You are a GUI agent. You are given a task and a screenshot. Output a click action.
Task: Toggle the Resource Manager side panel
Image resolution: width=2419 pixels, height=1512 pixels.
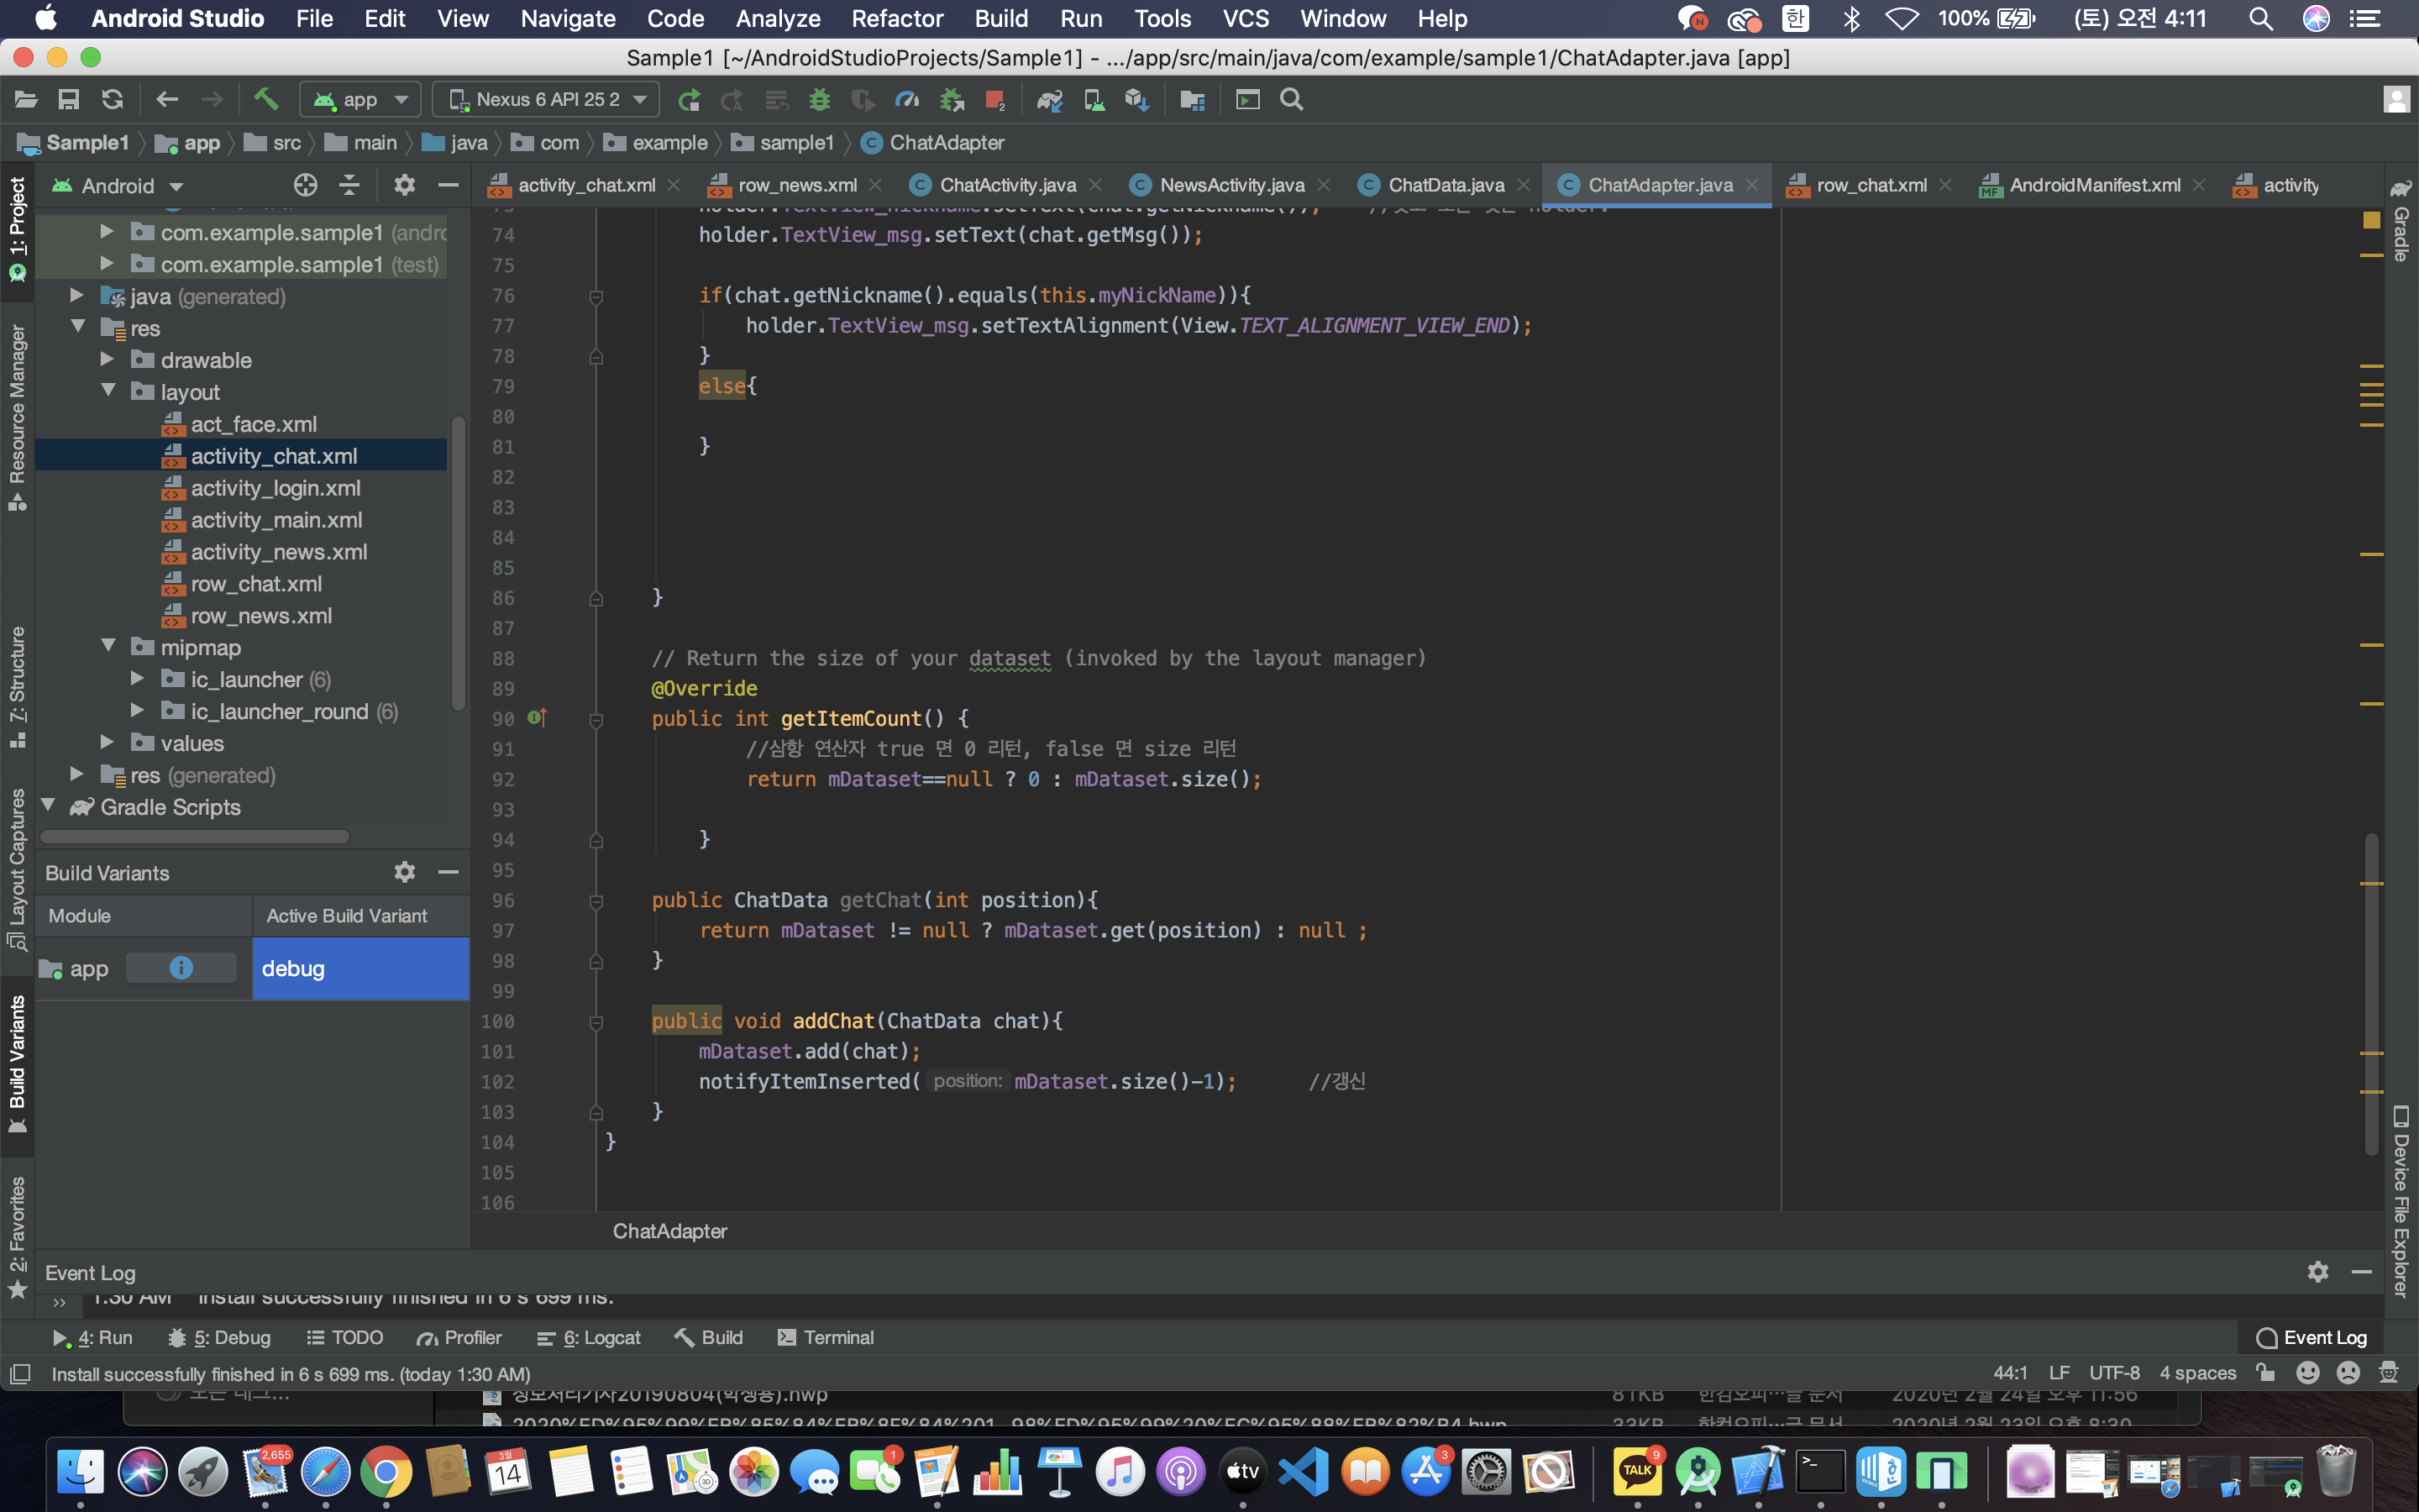(17, 415)
